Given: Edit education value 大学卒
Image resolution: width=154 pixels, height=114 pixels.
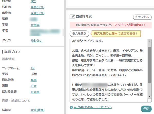Looking at the screenshot, I should pos(35,25).
